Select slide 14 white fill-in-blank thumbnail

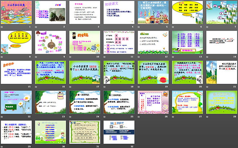point(222,42)
